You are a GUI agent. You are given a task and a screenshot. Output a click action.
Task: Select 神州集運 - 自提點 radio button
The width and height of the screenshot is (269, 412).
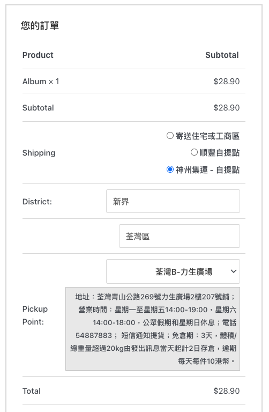pos(170,169)
